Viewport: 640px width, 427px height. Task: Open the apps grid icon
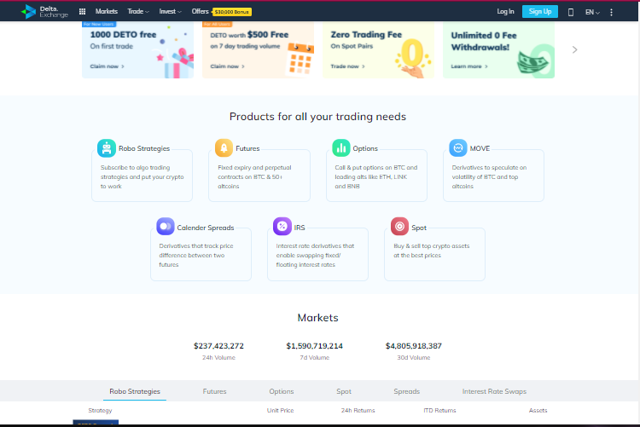(82, 11)
